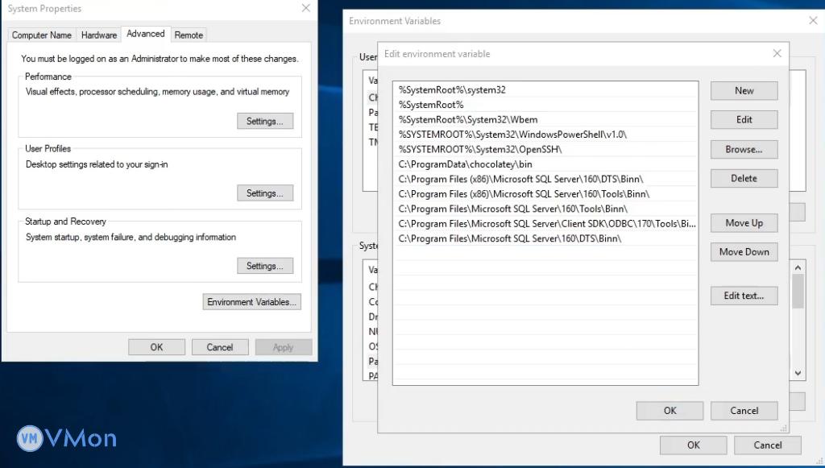Select the C:\ProgramData\chocolatey\bin entry

point(465,164)
